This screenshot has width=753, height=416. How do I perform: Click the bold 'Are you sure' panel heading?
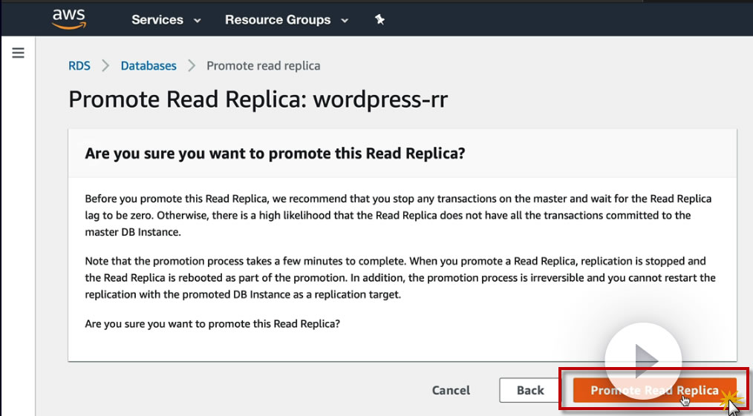coord(275,153)
